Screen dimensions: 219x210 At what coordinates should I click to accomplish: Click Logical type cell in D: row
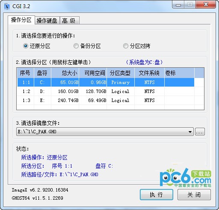(120, 91)
